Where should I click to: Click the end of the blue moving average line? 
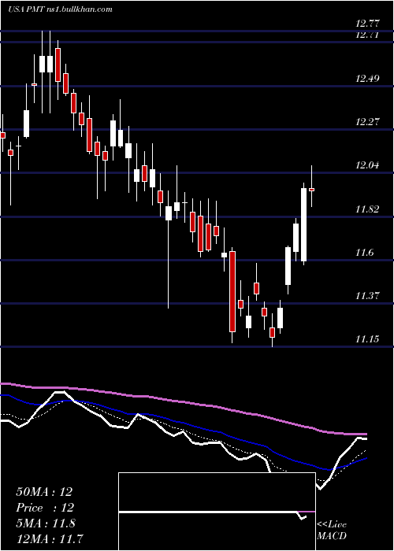click(366, 458)
